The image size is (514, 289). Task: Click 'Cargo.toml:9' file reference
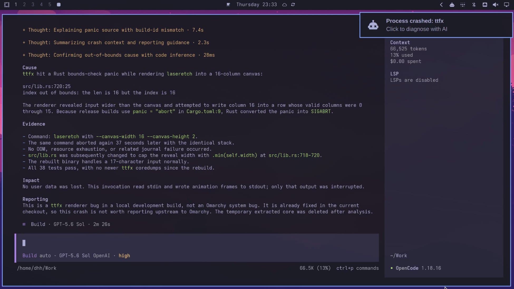[x=203, y=112]
